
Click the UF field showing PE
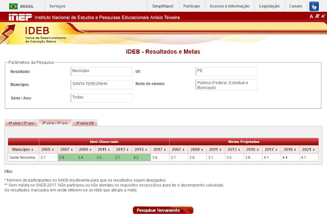tap(226, 71)
